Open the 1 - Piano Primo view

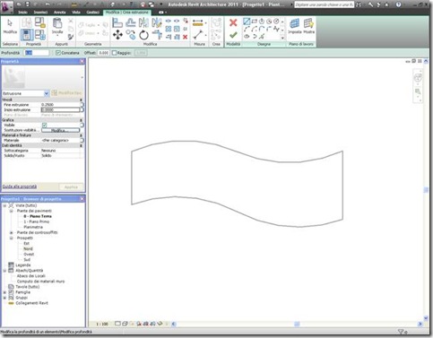click(37, 221)
